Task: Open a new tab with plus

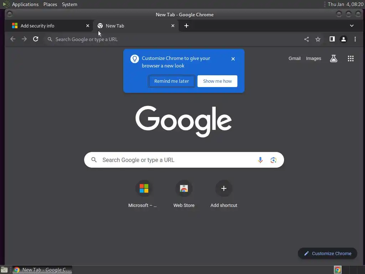Action: [186, 26]
